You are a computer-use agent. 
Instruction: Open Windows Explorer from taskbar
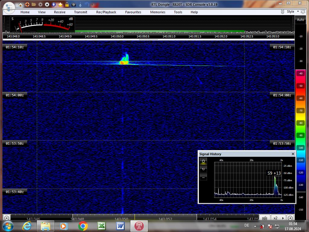coord(45,226)
